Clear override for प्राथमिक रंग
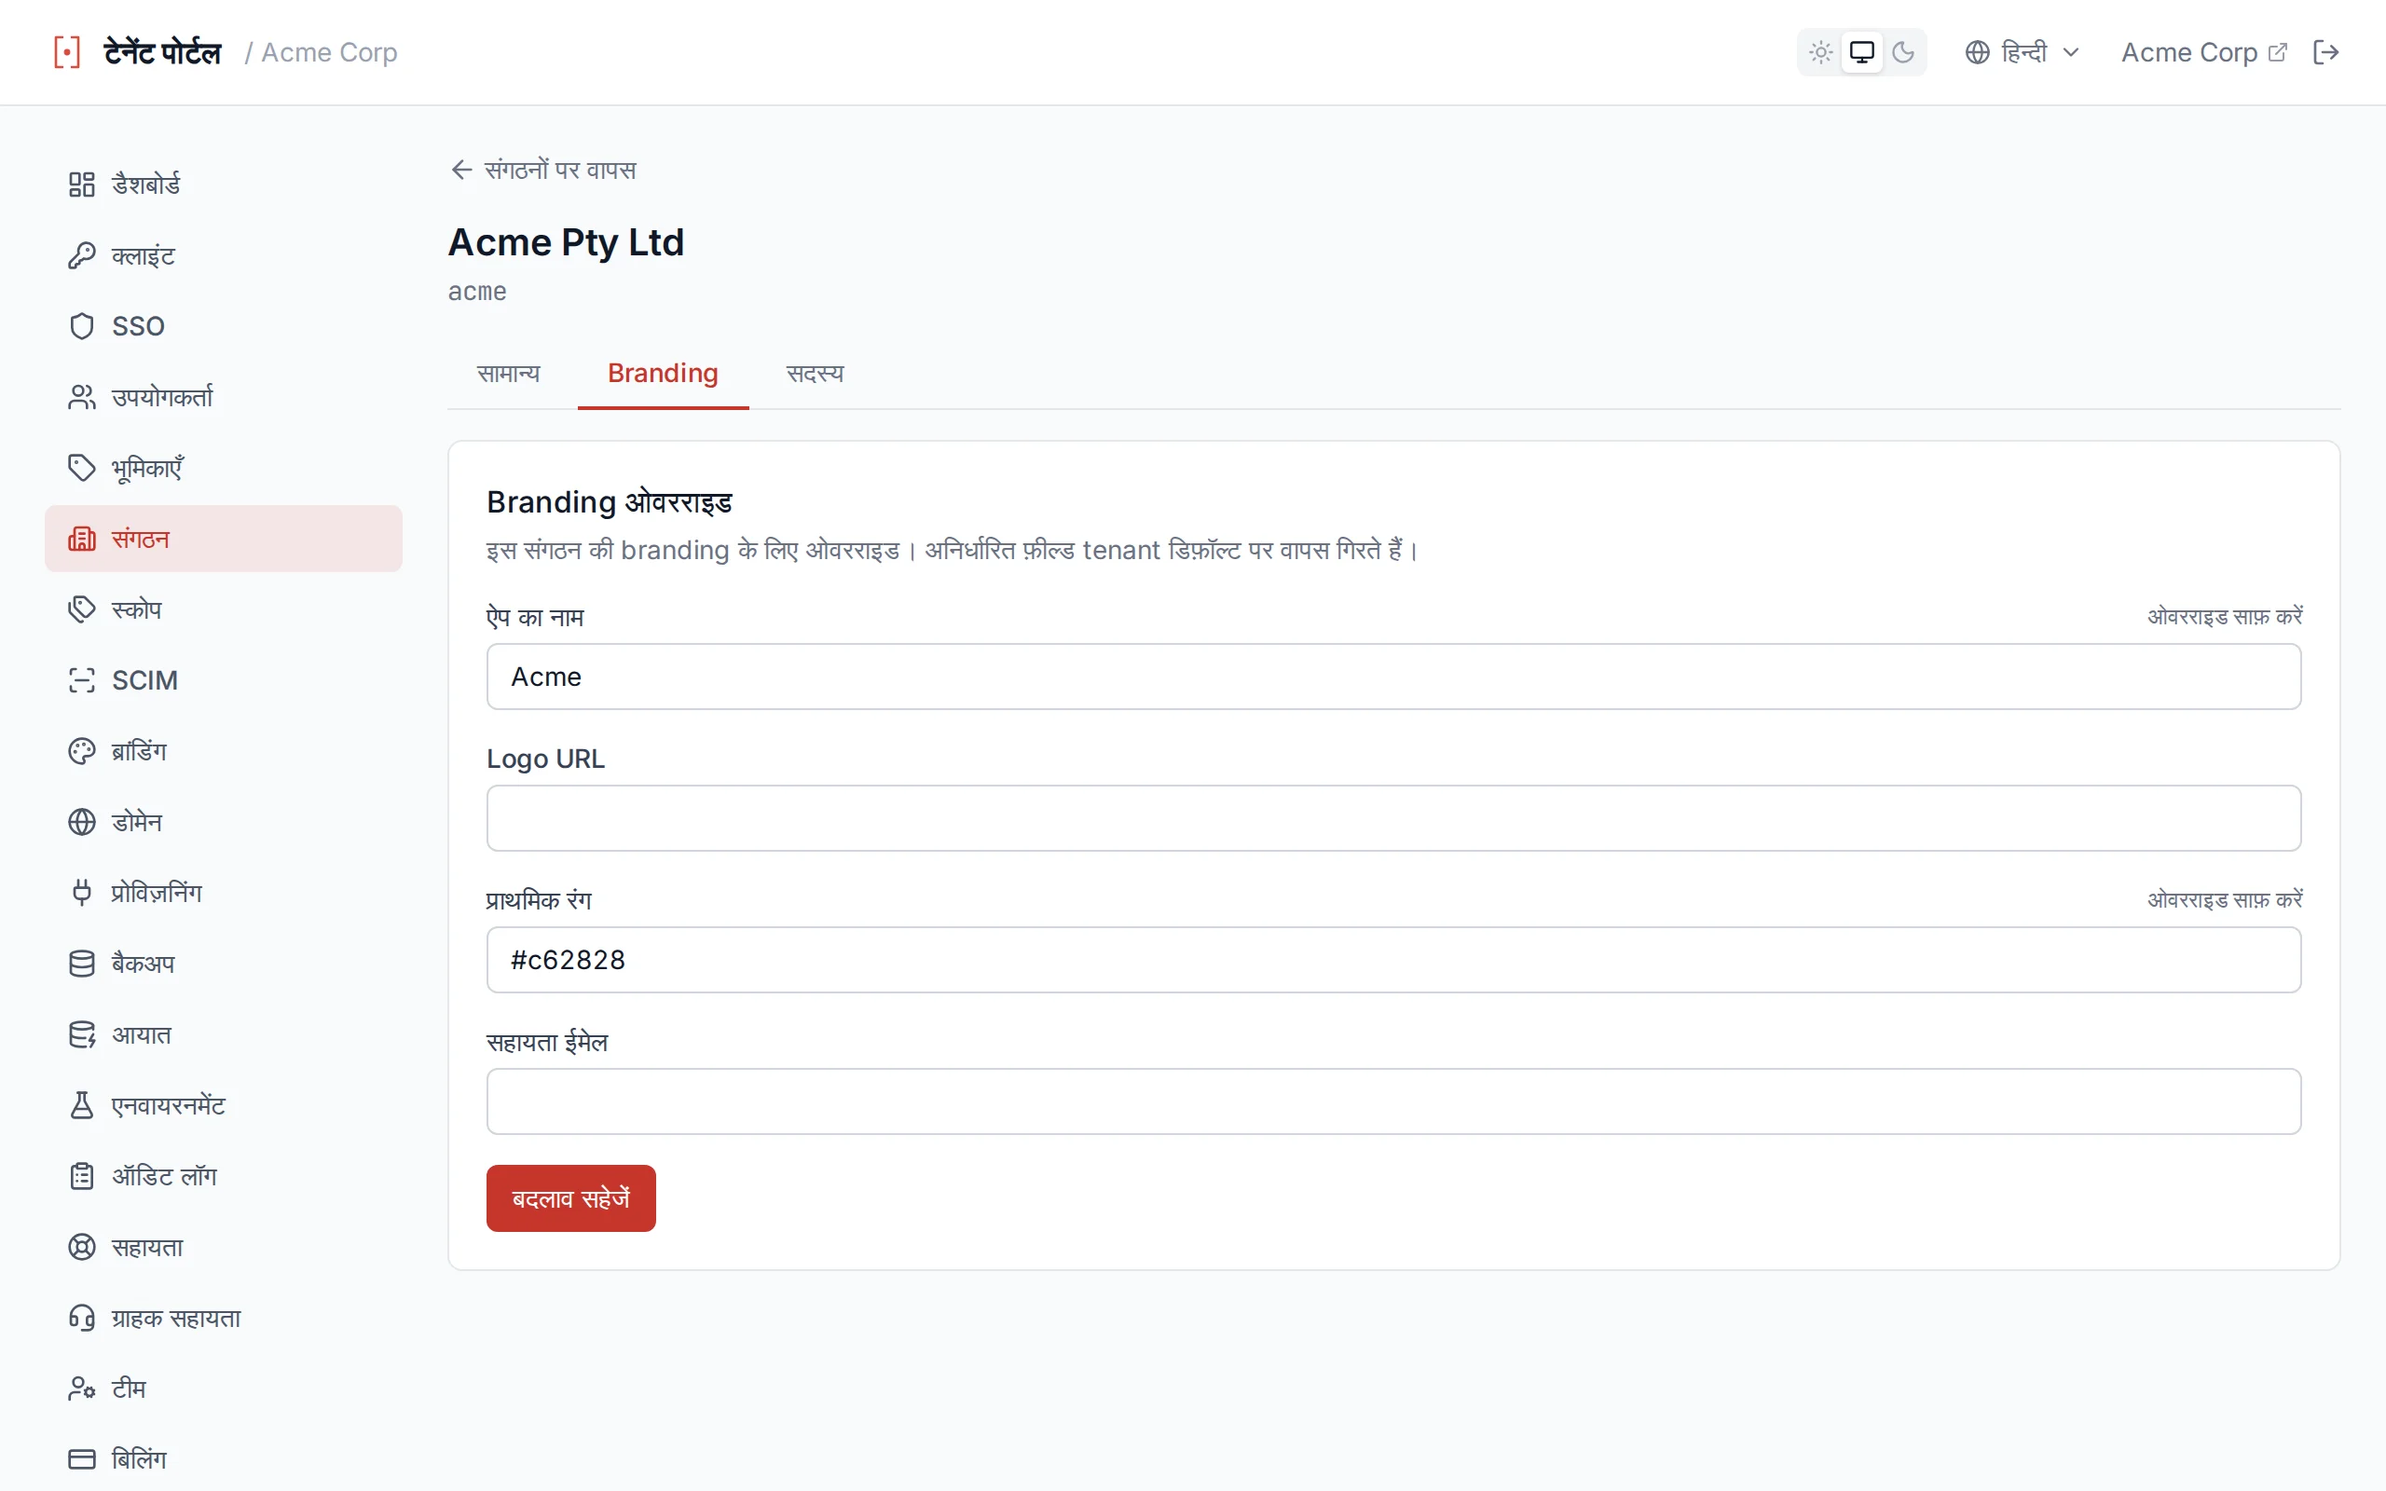The width and height of the screenshot is (2386, 1491). [2225, 900]
